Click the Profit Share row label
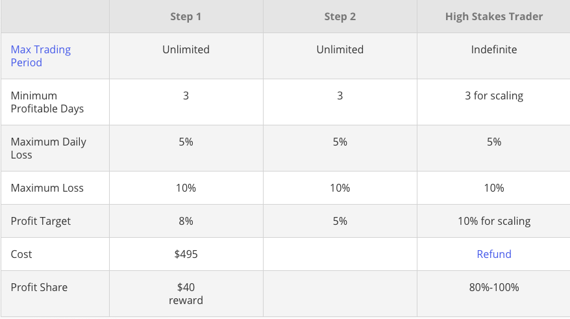Image resolution: width=570 pixels, height=319 pixels. point(38,287)
